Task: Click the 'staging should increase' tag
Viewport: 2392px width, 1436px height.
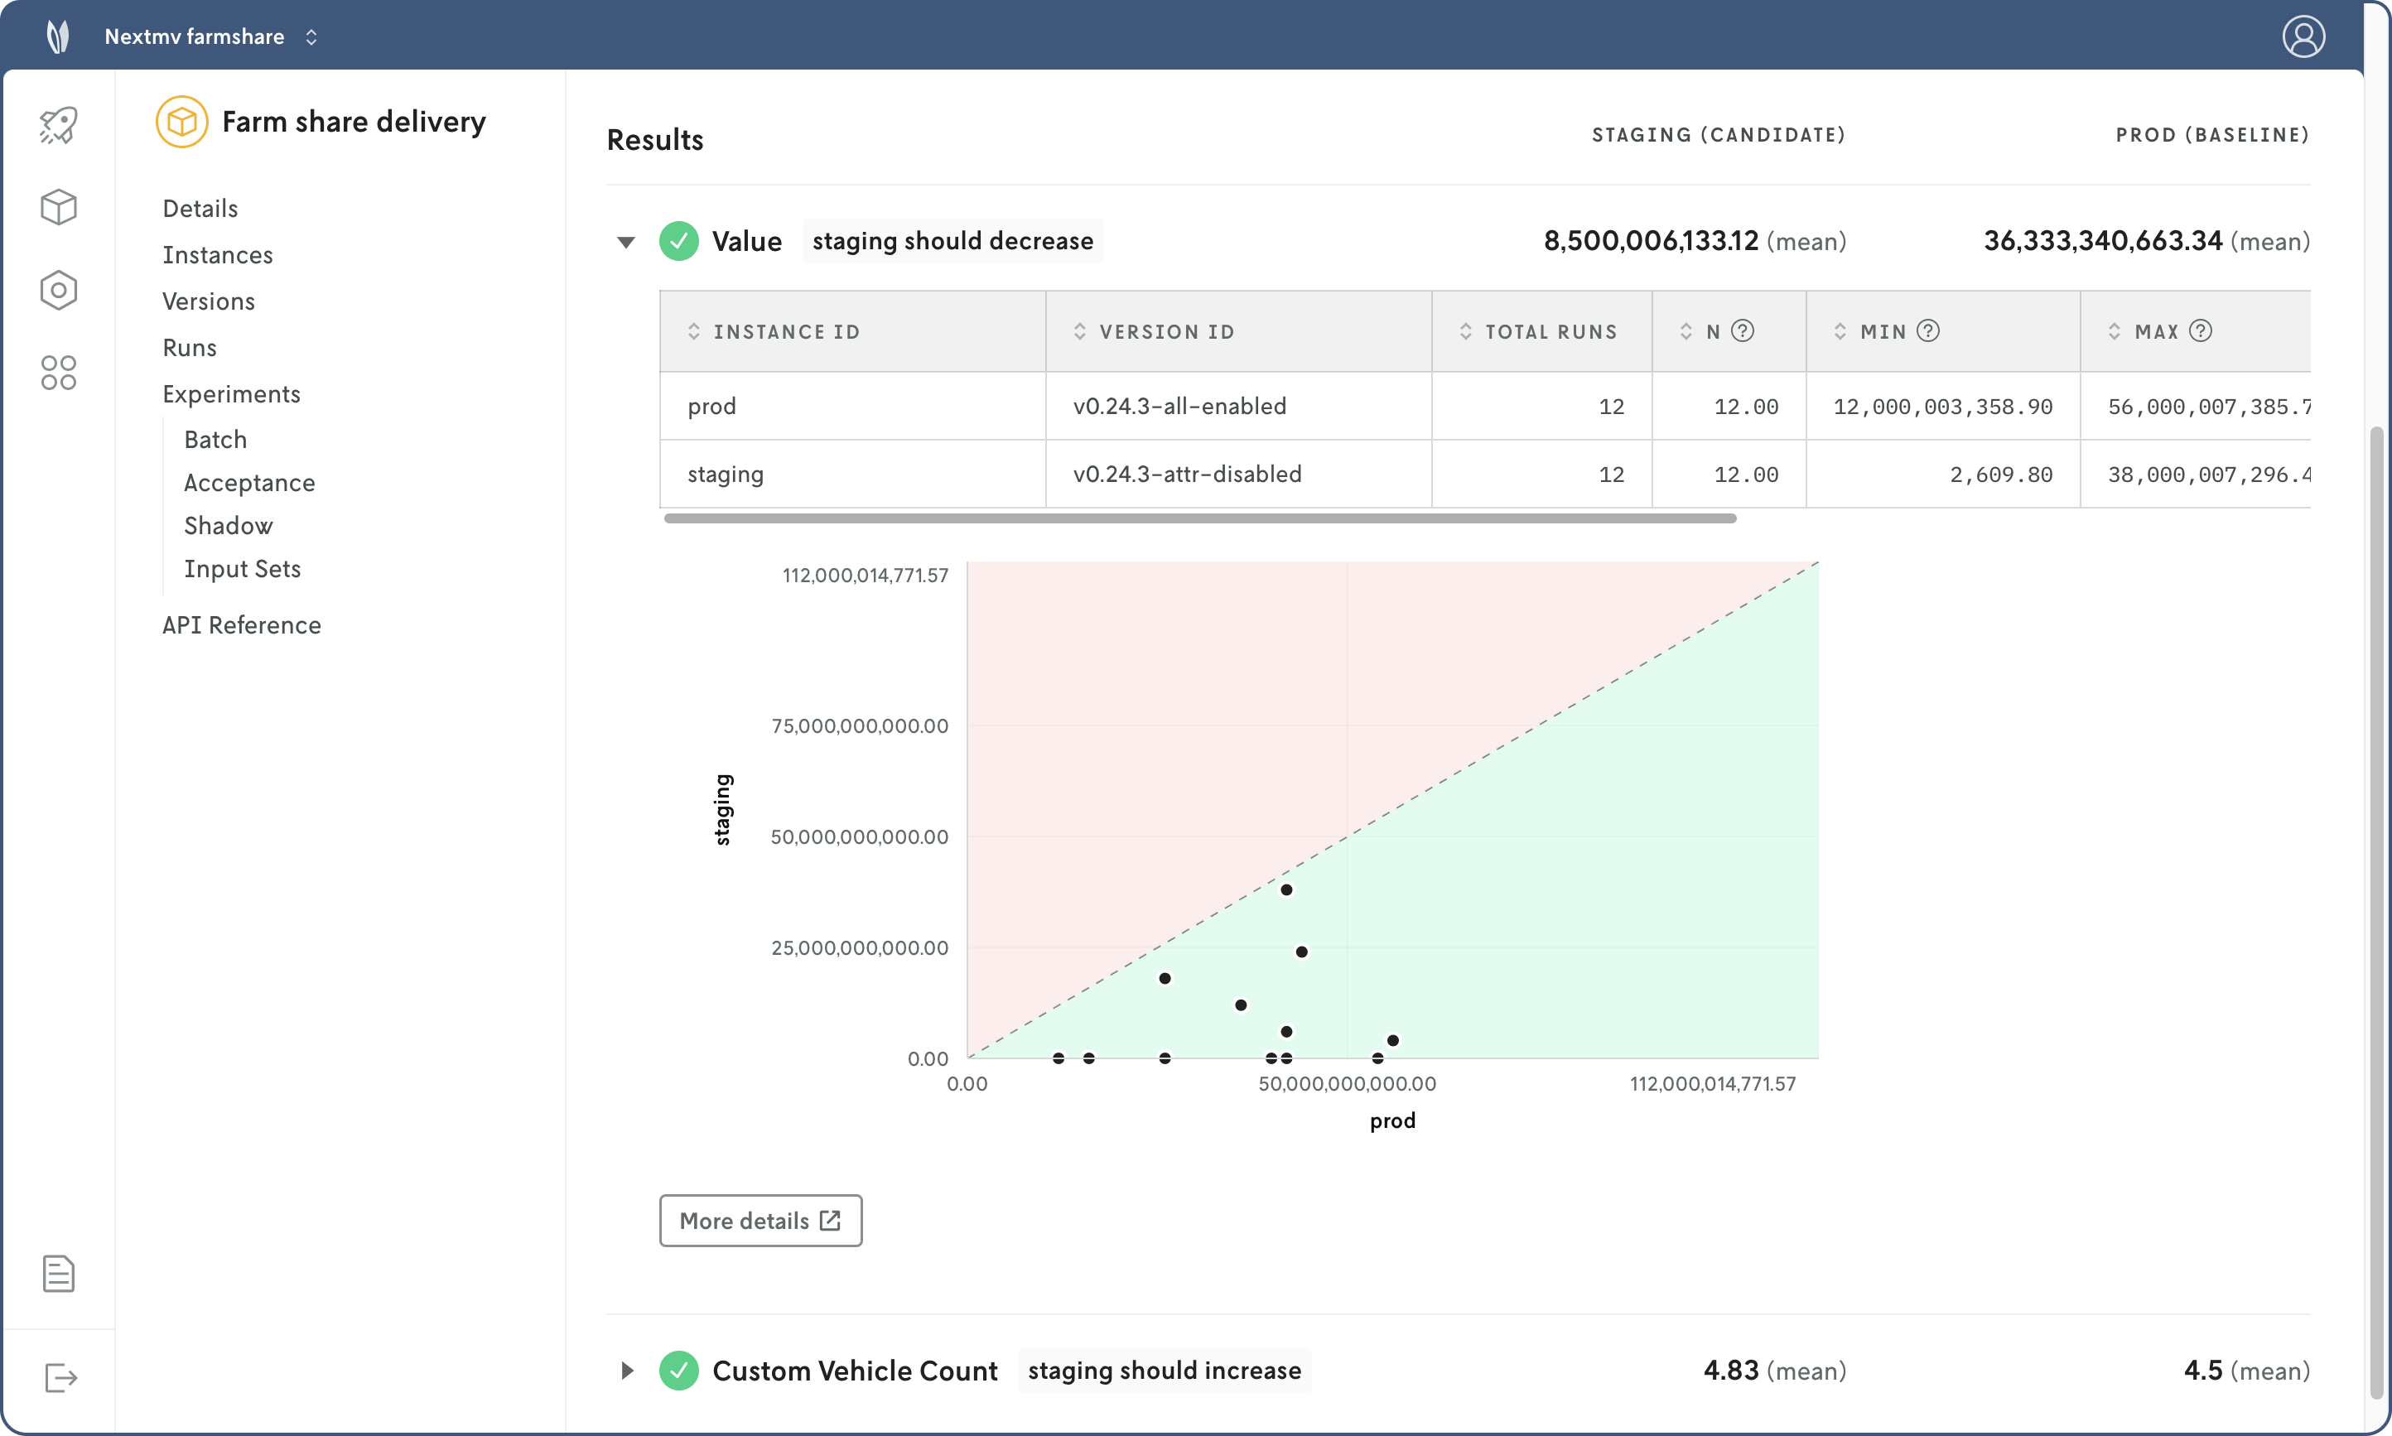Action: coord(1164,1371)
